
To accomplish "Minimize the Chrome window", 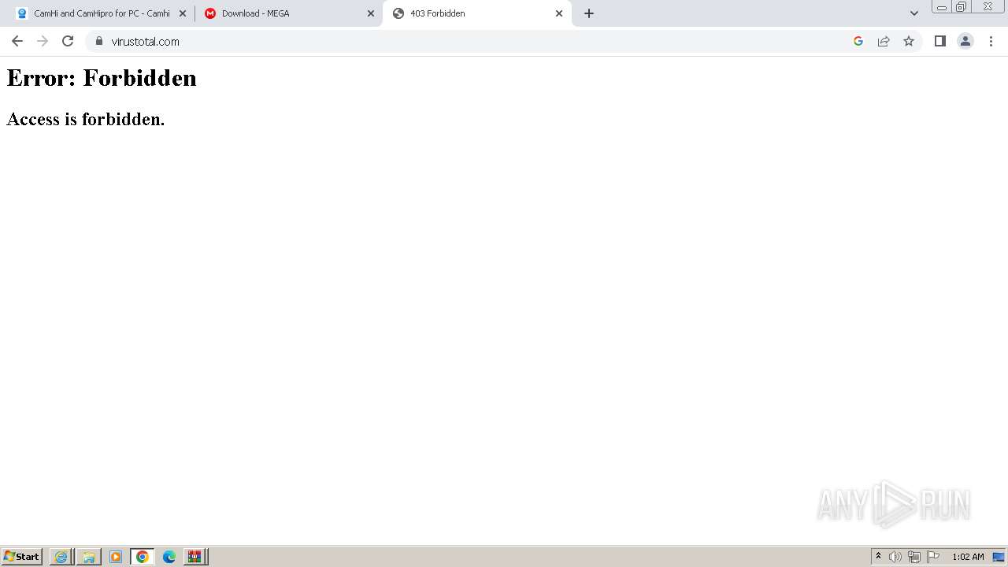I will click(x=942, y=7).
